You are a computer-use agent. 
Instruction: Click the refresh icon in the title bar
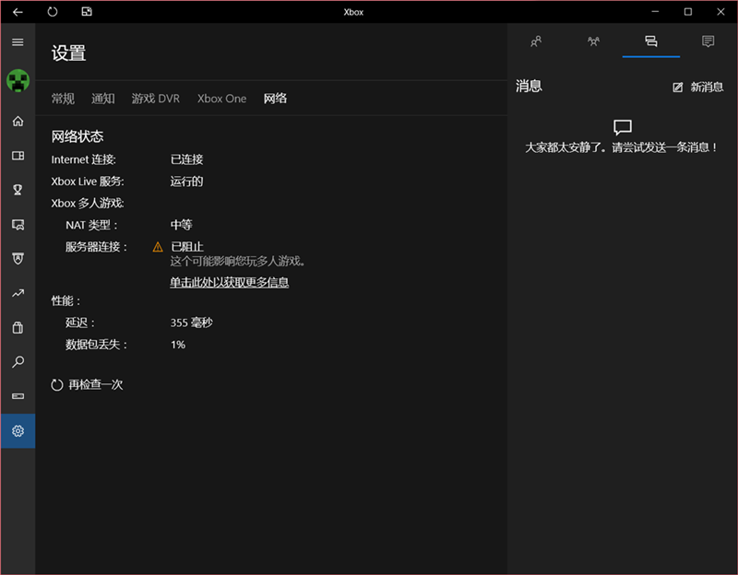(x=53, y=11)
